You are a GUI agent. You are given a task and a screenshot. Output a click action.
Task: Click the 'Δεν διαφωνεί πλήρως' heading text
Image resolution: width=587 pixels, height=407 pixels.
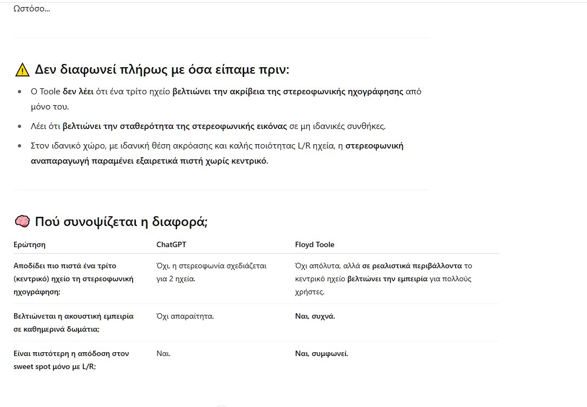pos(162,70)
